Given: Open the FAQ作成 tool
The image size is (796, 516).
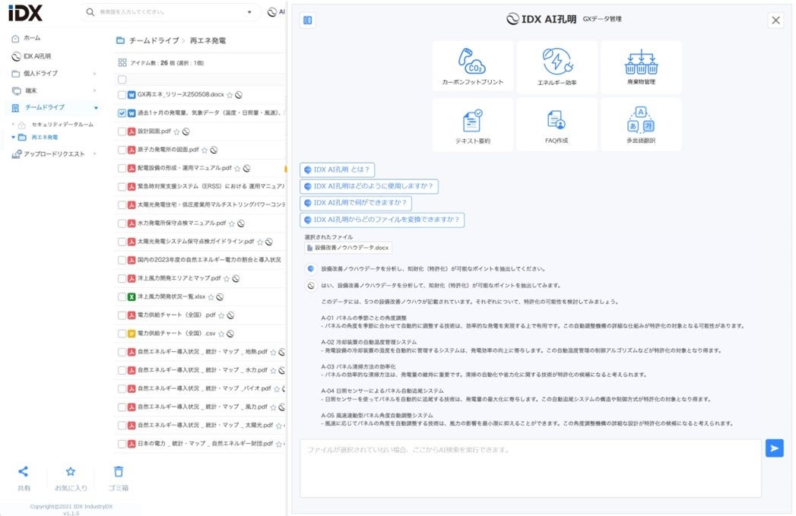Looking at the screenshot, I should (x=557, y=125).
